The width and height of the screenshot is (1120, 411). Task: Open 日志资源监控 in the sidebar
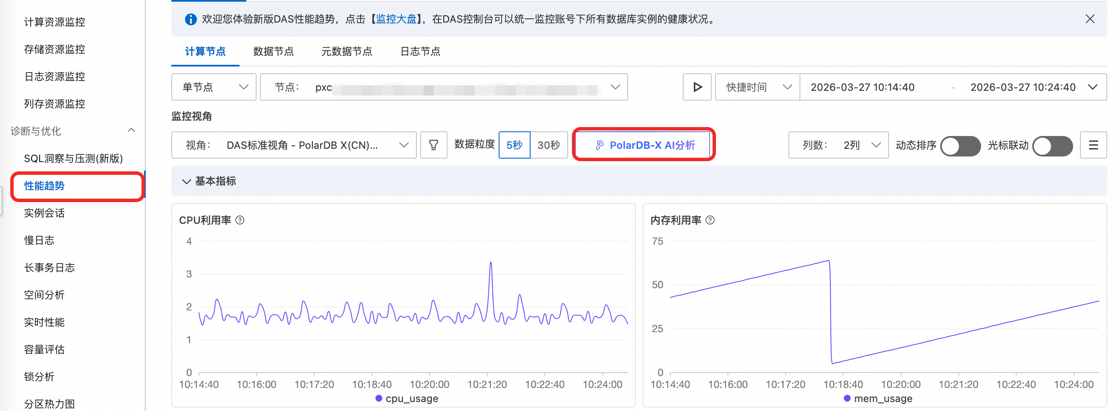click(55, 77)
